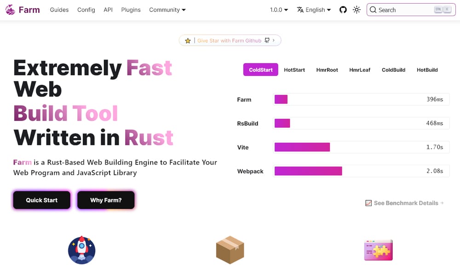Image resolution: width=460 pixels, height=276 pixels.
Task: Select the ColdBuild benchmark option
Action: [393, 70]
